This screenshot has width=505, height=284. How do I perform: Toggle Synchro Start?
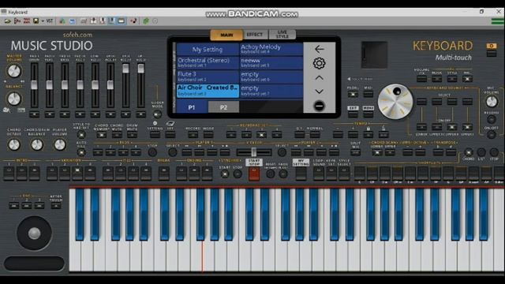point(224,174)
